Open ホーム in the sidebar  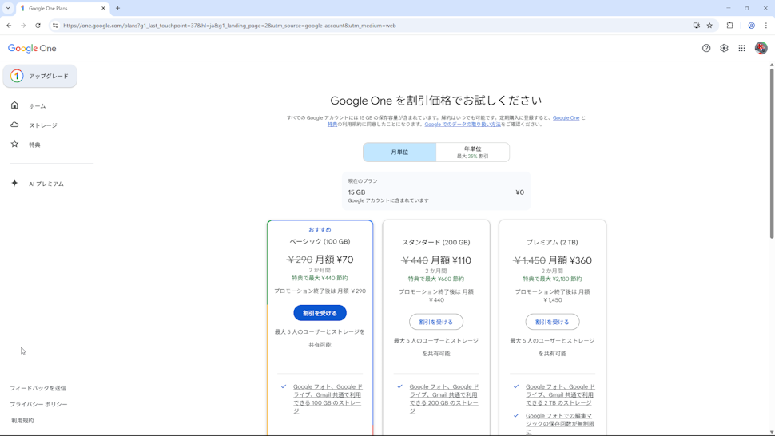click(37, 105)
